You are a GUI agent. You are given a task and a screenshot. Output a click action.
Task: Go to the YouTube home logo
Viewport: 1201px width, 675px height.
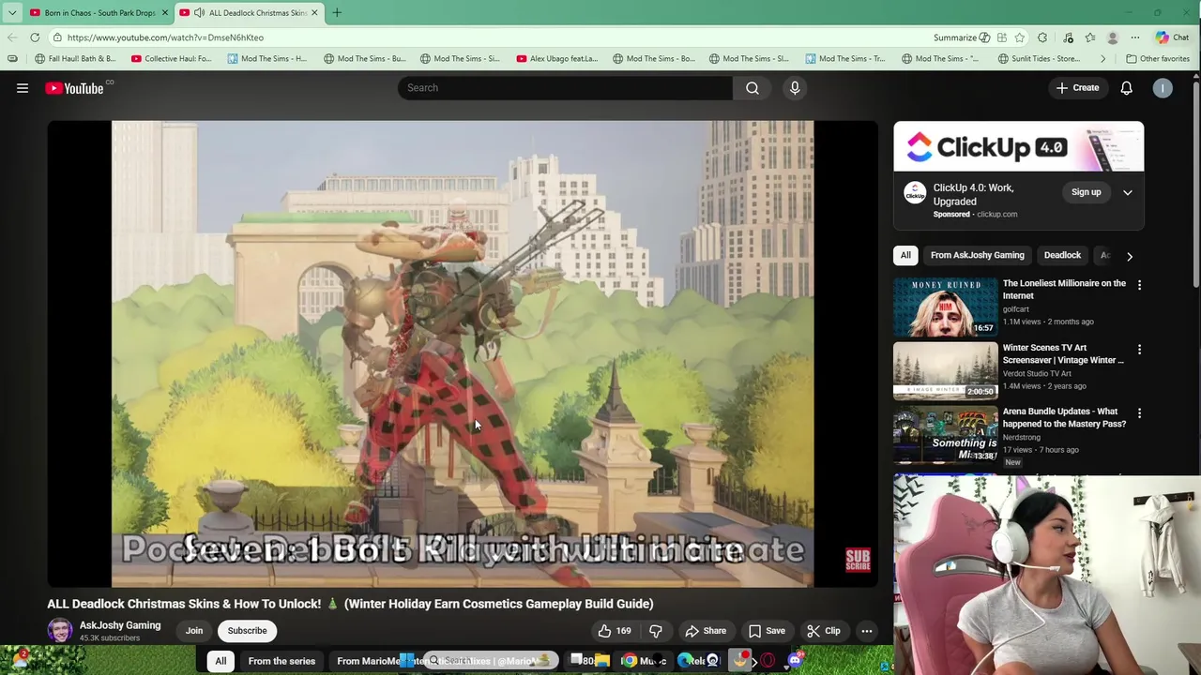point(74,88)
